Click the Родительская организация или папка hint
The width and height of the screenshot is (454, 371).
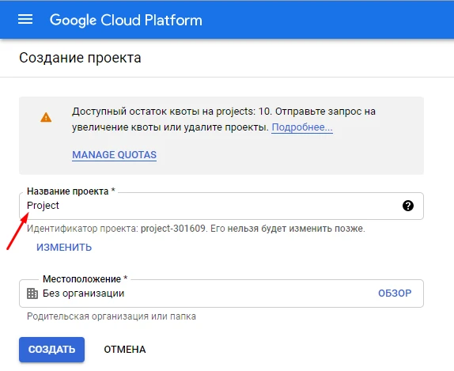pyautogui.click(x=112, y=316)
